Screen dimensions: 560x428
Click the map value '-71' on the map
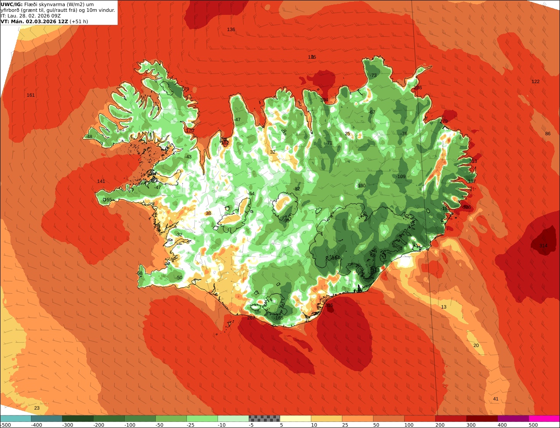pos(329,143)
